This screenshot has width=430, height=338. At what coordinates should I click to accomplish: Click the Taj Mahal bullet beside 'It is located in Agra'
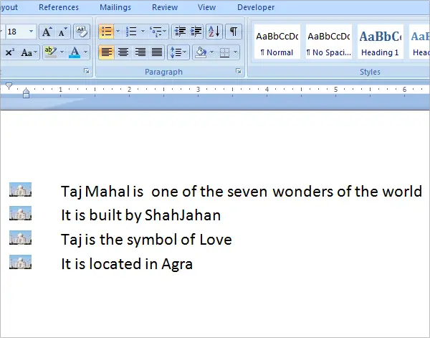point(20,262)
